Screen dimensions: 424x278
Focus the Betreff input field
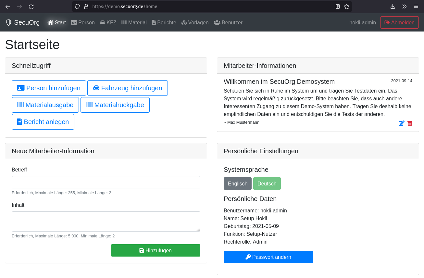pyautogui.click(x=106, y=182)
